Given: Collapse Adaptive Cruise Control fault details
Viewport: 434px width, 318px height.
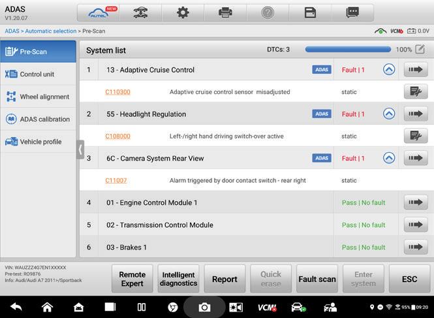Looking at the screenshot, I should point(389,69).
